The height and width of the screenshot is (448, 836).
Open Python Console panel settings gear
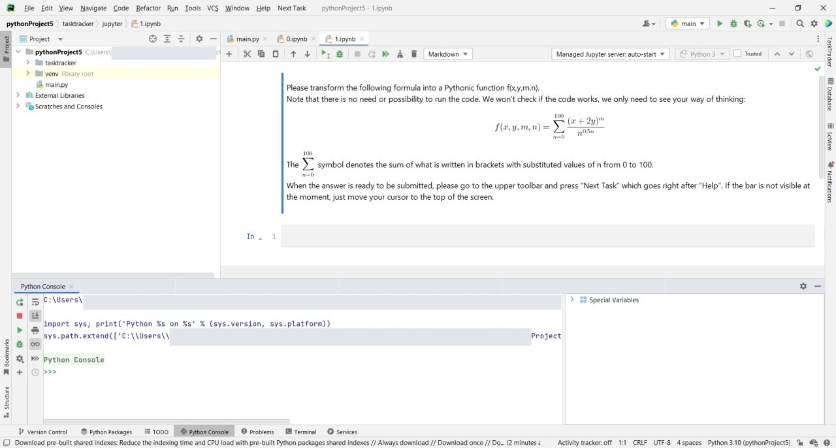click(x=803, y=287)
